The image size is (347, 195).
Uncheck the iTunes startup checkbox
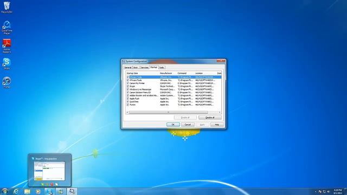(x=128, y=105)
